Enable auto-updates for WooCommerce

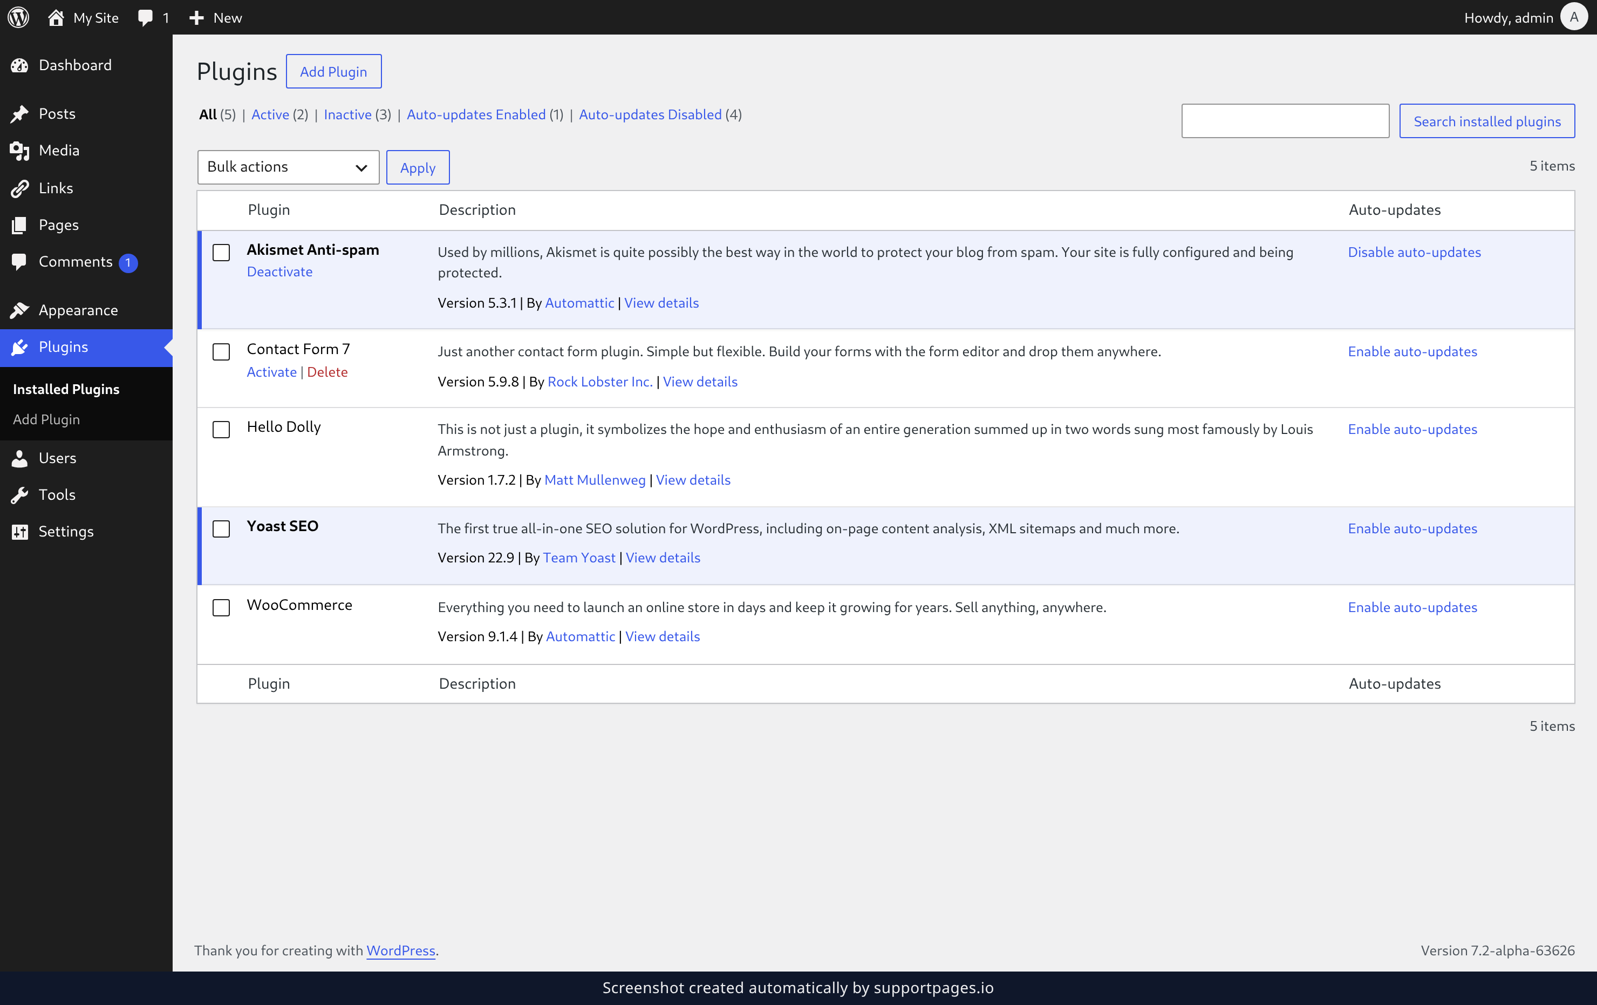[x=1412, y=607]
